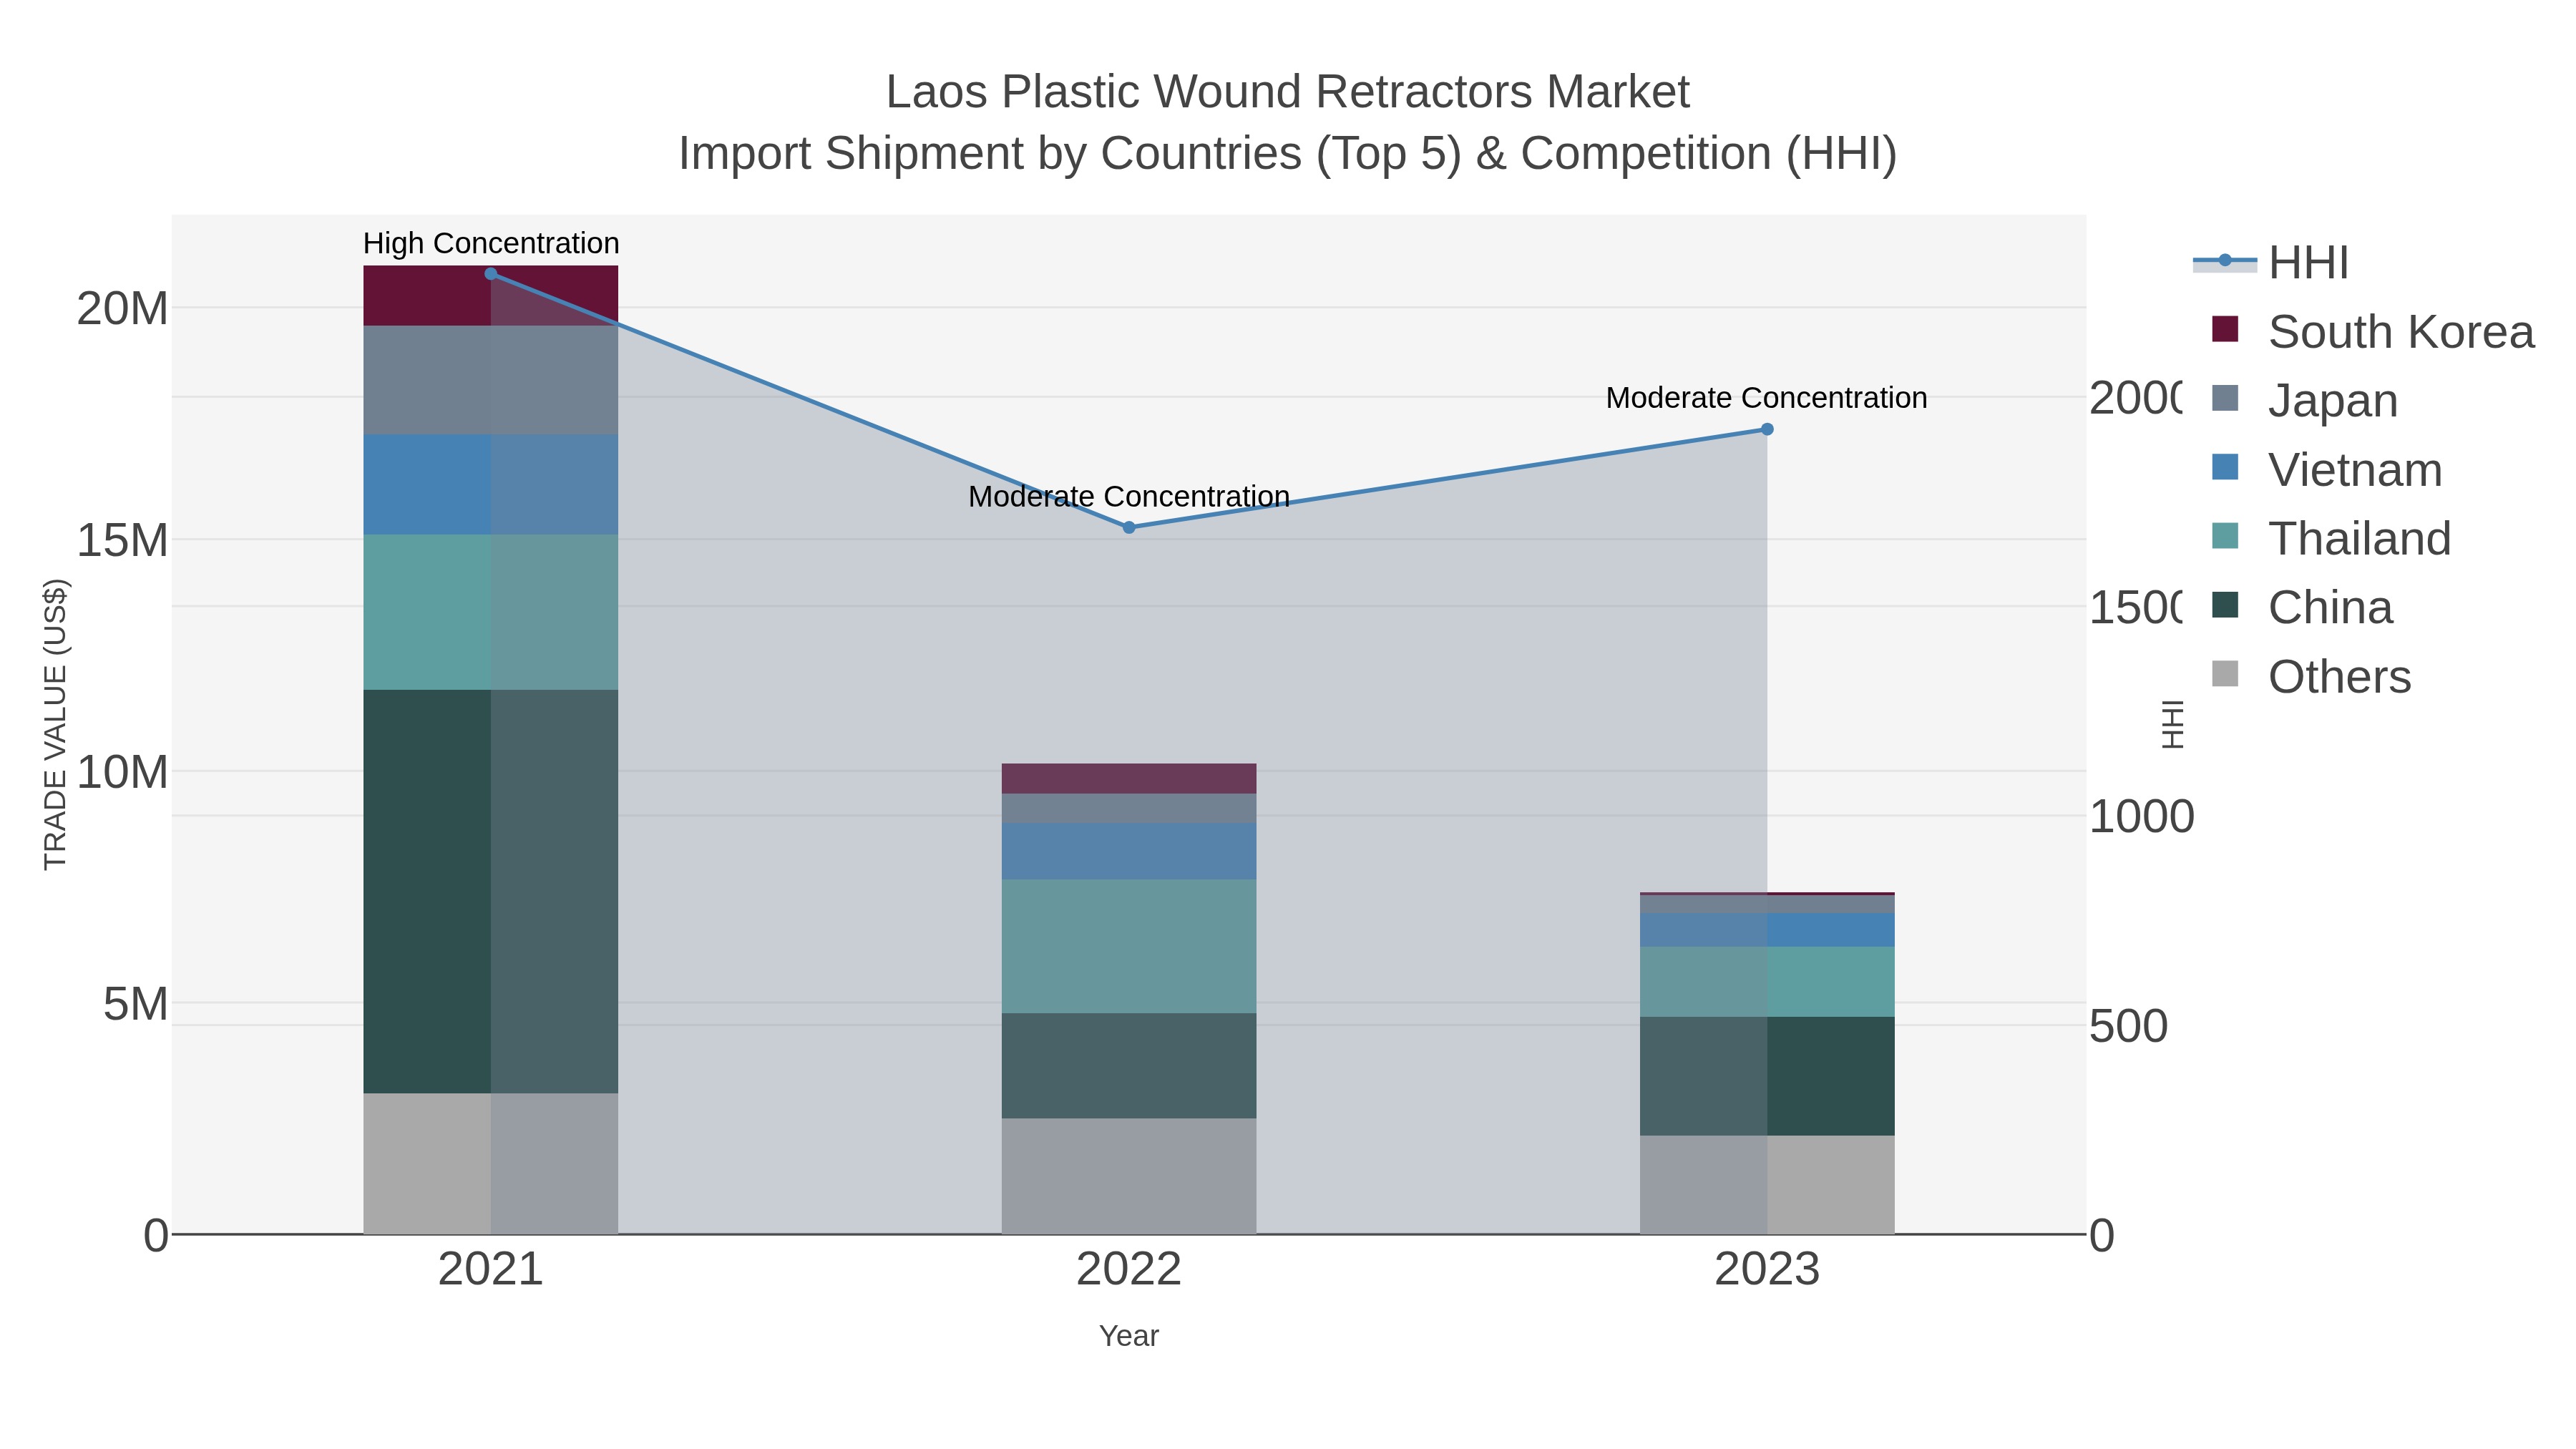Viewport: 2576px width, 1449px height.
Task: Toggle Others series via legend label
Action: tap(2339, 676)
